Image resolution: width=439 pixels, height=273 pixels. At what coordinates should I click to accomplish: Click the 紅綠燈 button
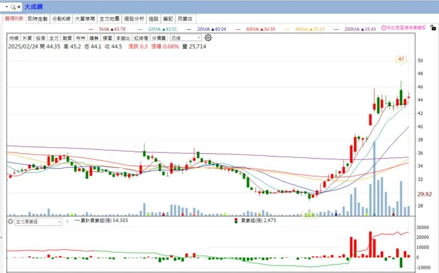[141, 38]
